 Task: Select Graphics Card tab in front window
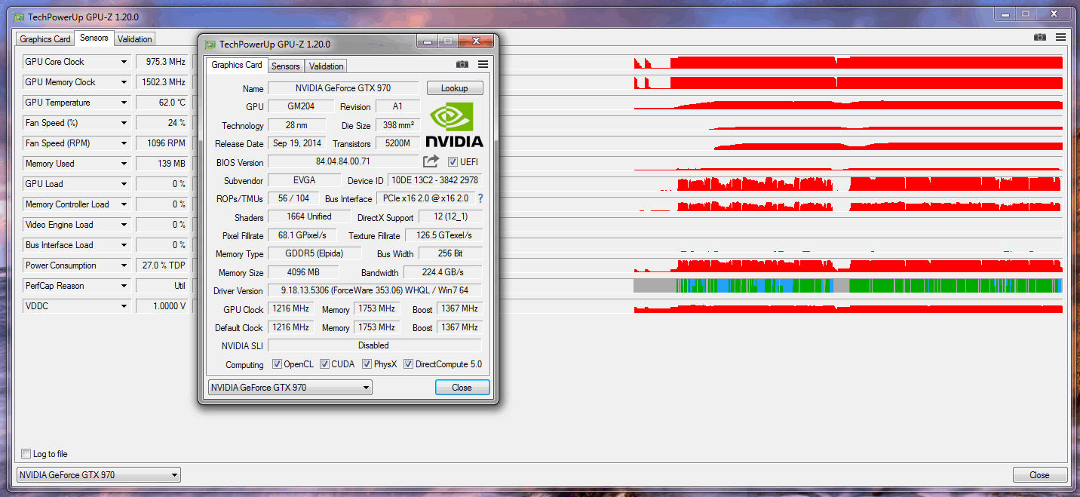click(x=237, y=65)
